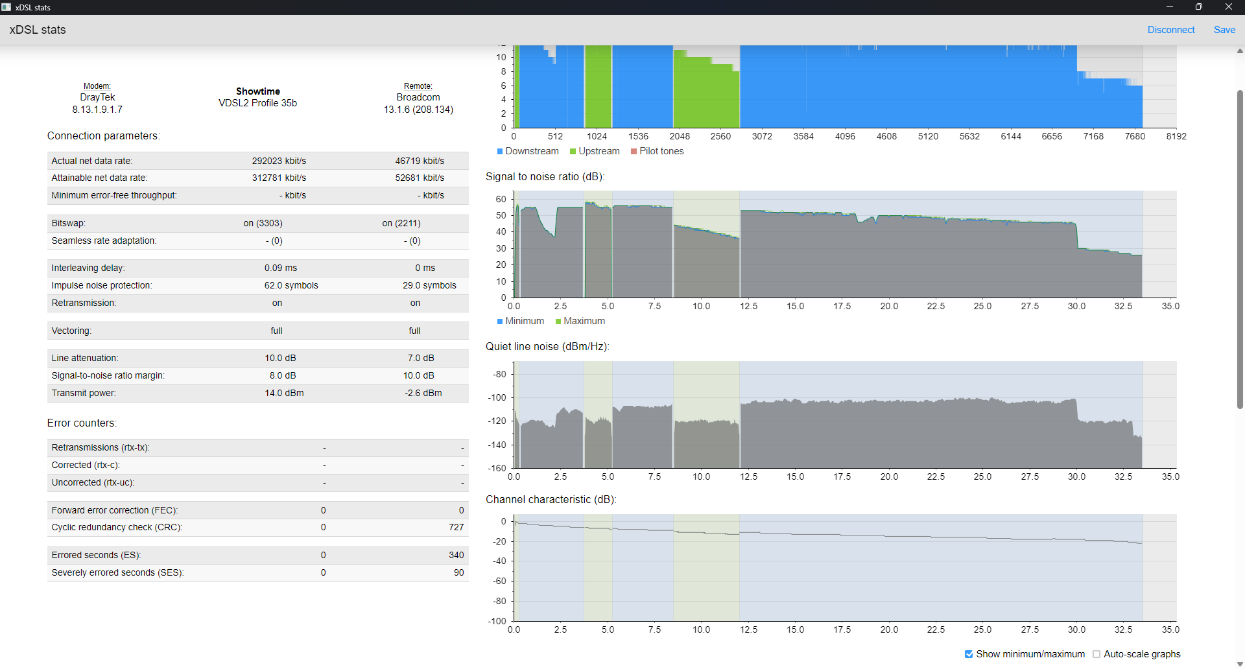
Task: Click the 'Actual net data rate:' label
Action: click(92, 161)
